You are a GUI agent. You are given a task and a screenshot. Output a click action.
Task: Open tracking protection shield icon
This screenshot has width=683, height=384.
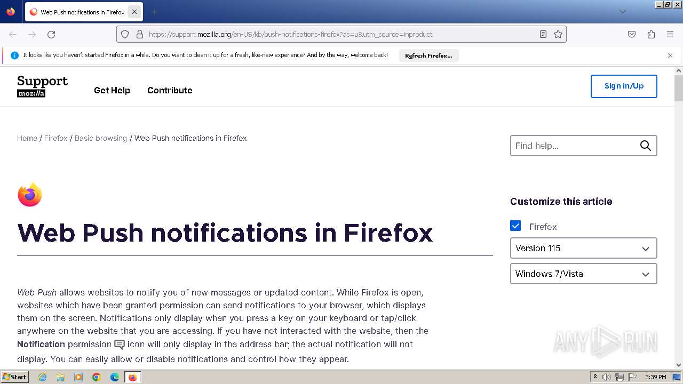[125, 34]
